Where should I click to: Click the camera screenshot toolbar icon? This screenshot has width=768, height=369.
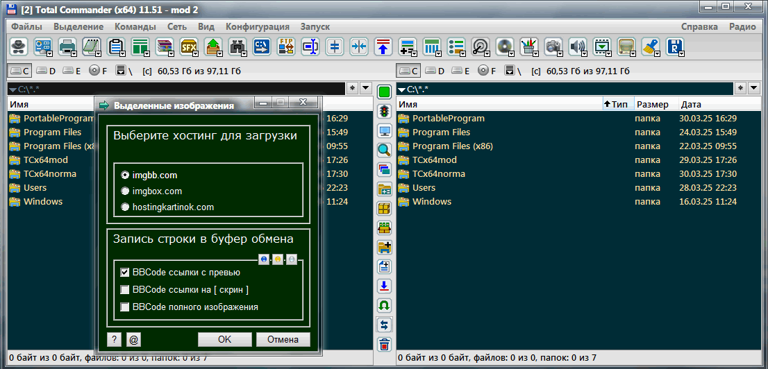tap(553, 46)
